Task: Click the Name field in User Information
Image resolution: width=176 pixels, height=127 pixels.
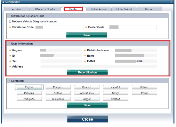Action: point(136,56)
